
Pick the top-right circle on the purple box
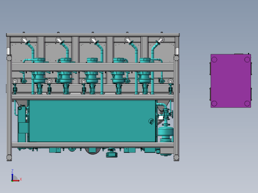pos(247,60)
